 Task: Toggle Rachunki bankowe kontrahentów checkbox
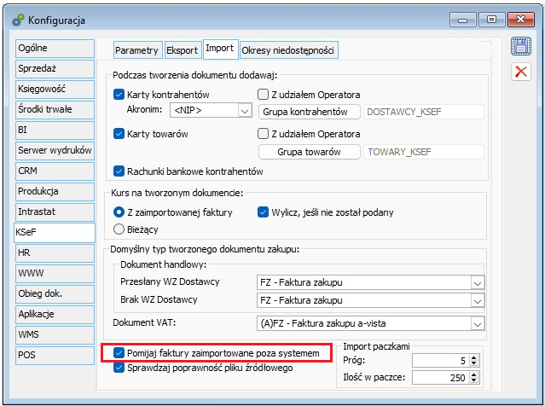[x=119, y=171]
